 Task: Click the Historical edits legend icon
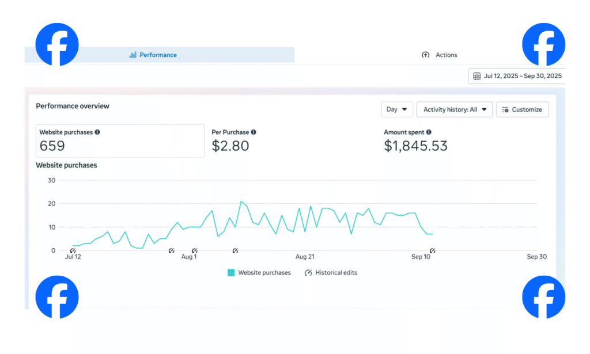(x=308, y=273)
